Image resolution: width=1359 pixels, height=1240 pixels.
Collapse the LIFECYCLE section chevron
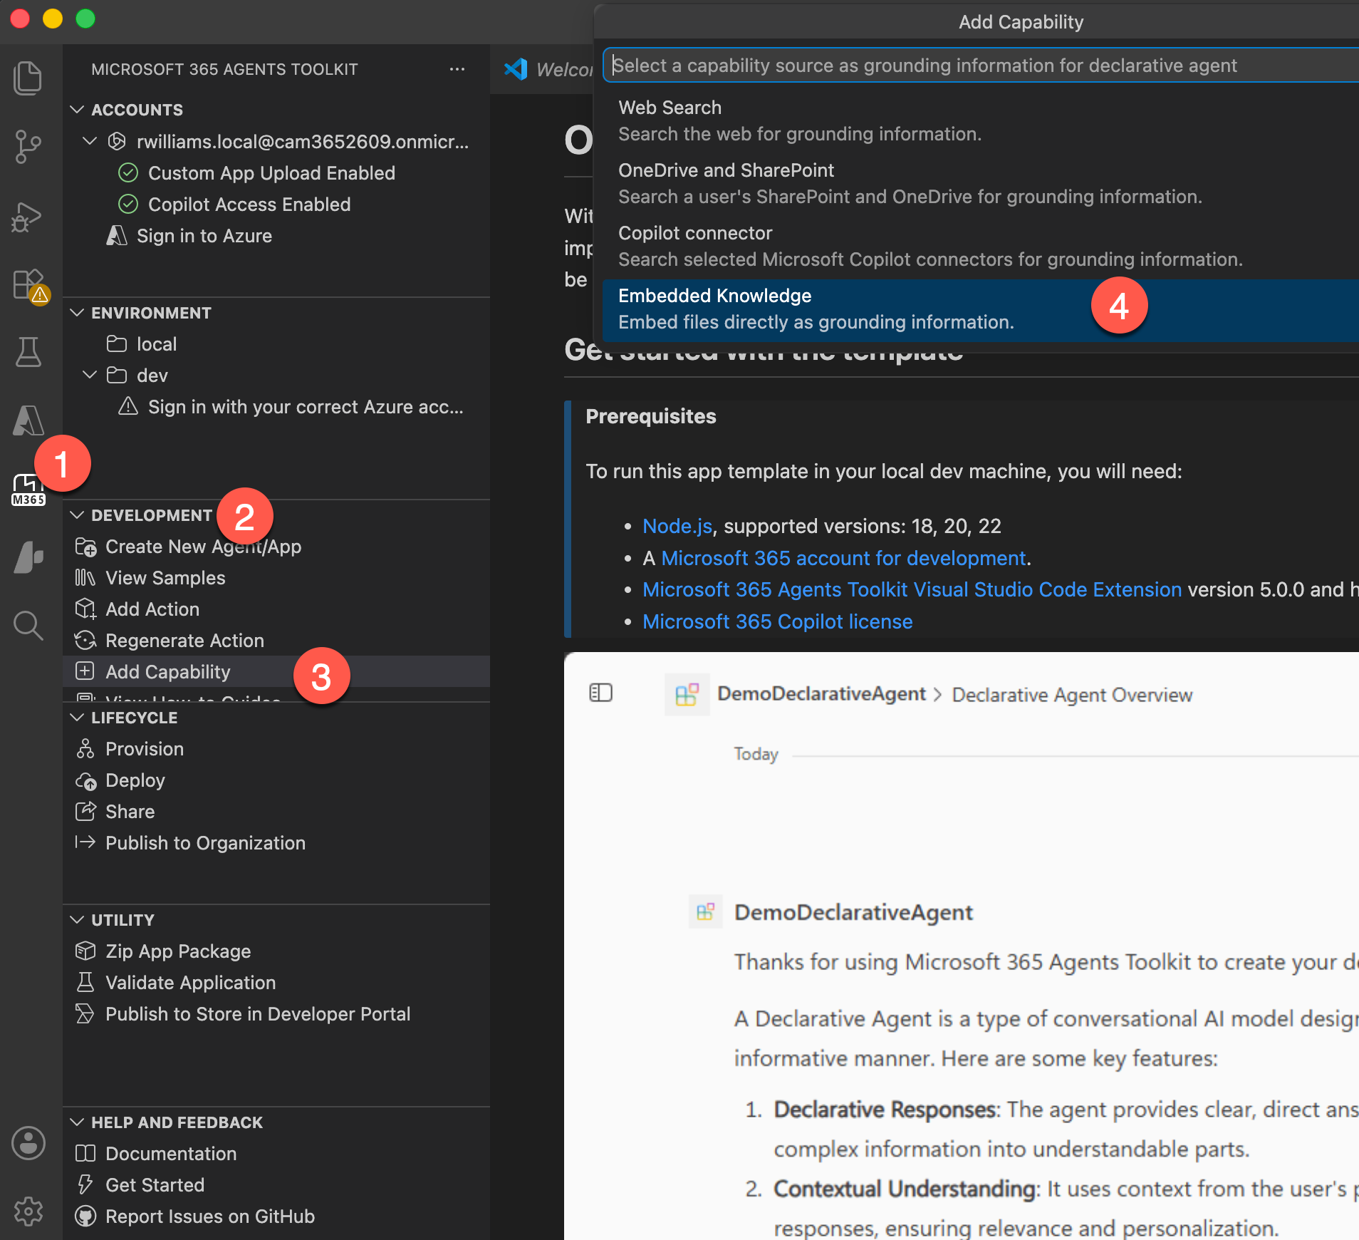click(x=78, y=718)
